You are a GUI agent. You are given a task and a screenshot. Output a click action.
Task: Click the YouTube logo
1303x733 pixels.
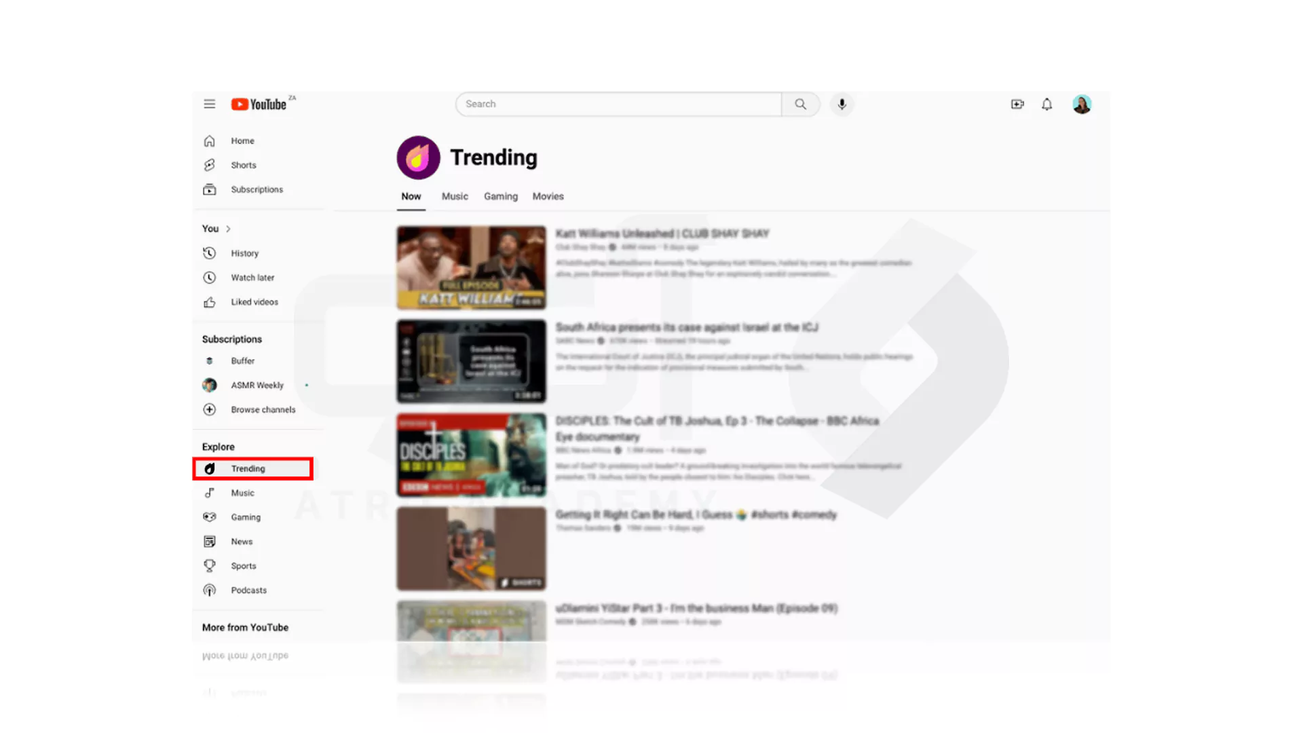pos(260,104)
